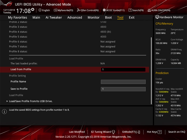The width and height of the screenshot is (187, 140).
Task: Click the Hardware Monitor screen icon
Action: (157, 17)
